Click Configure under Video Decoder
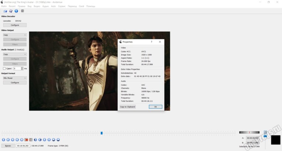This screenshot has height=151, width=282. click(x=15, y=25)
